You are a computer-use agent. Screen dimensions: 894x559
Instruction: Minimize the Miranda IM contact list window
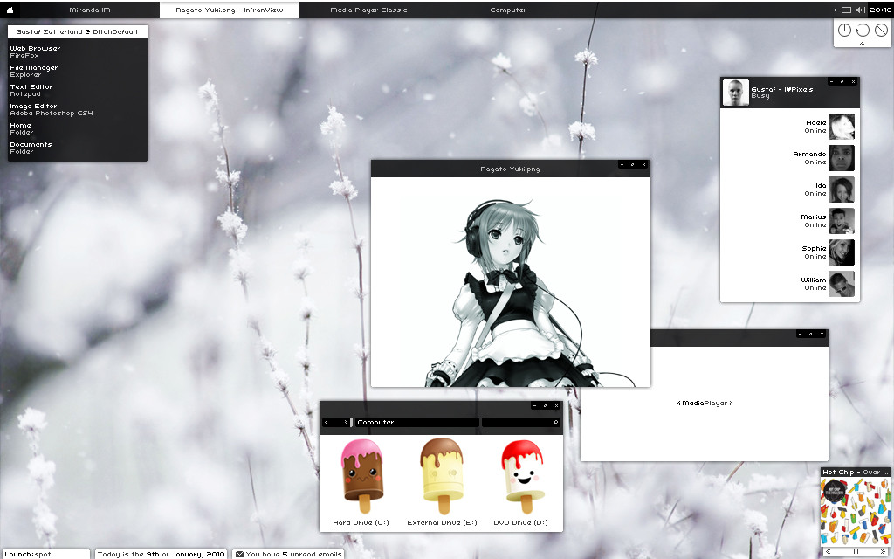[x=832, y=81]
